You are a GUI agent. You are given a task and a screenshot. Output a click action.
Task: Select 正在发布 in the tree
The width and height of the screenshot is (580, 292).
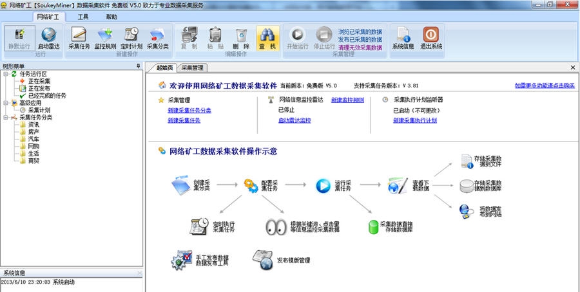[x=39, y=89]
